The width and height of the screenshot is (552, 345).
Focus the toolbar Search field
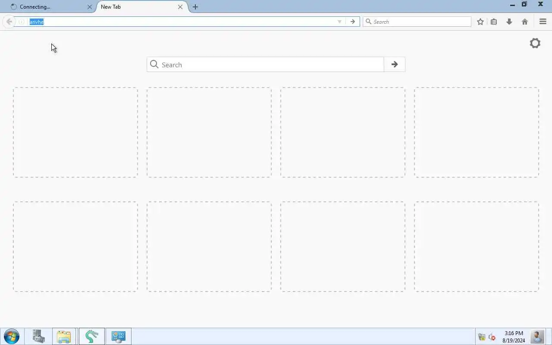pyautogui.click(x=417, y=22)
